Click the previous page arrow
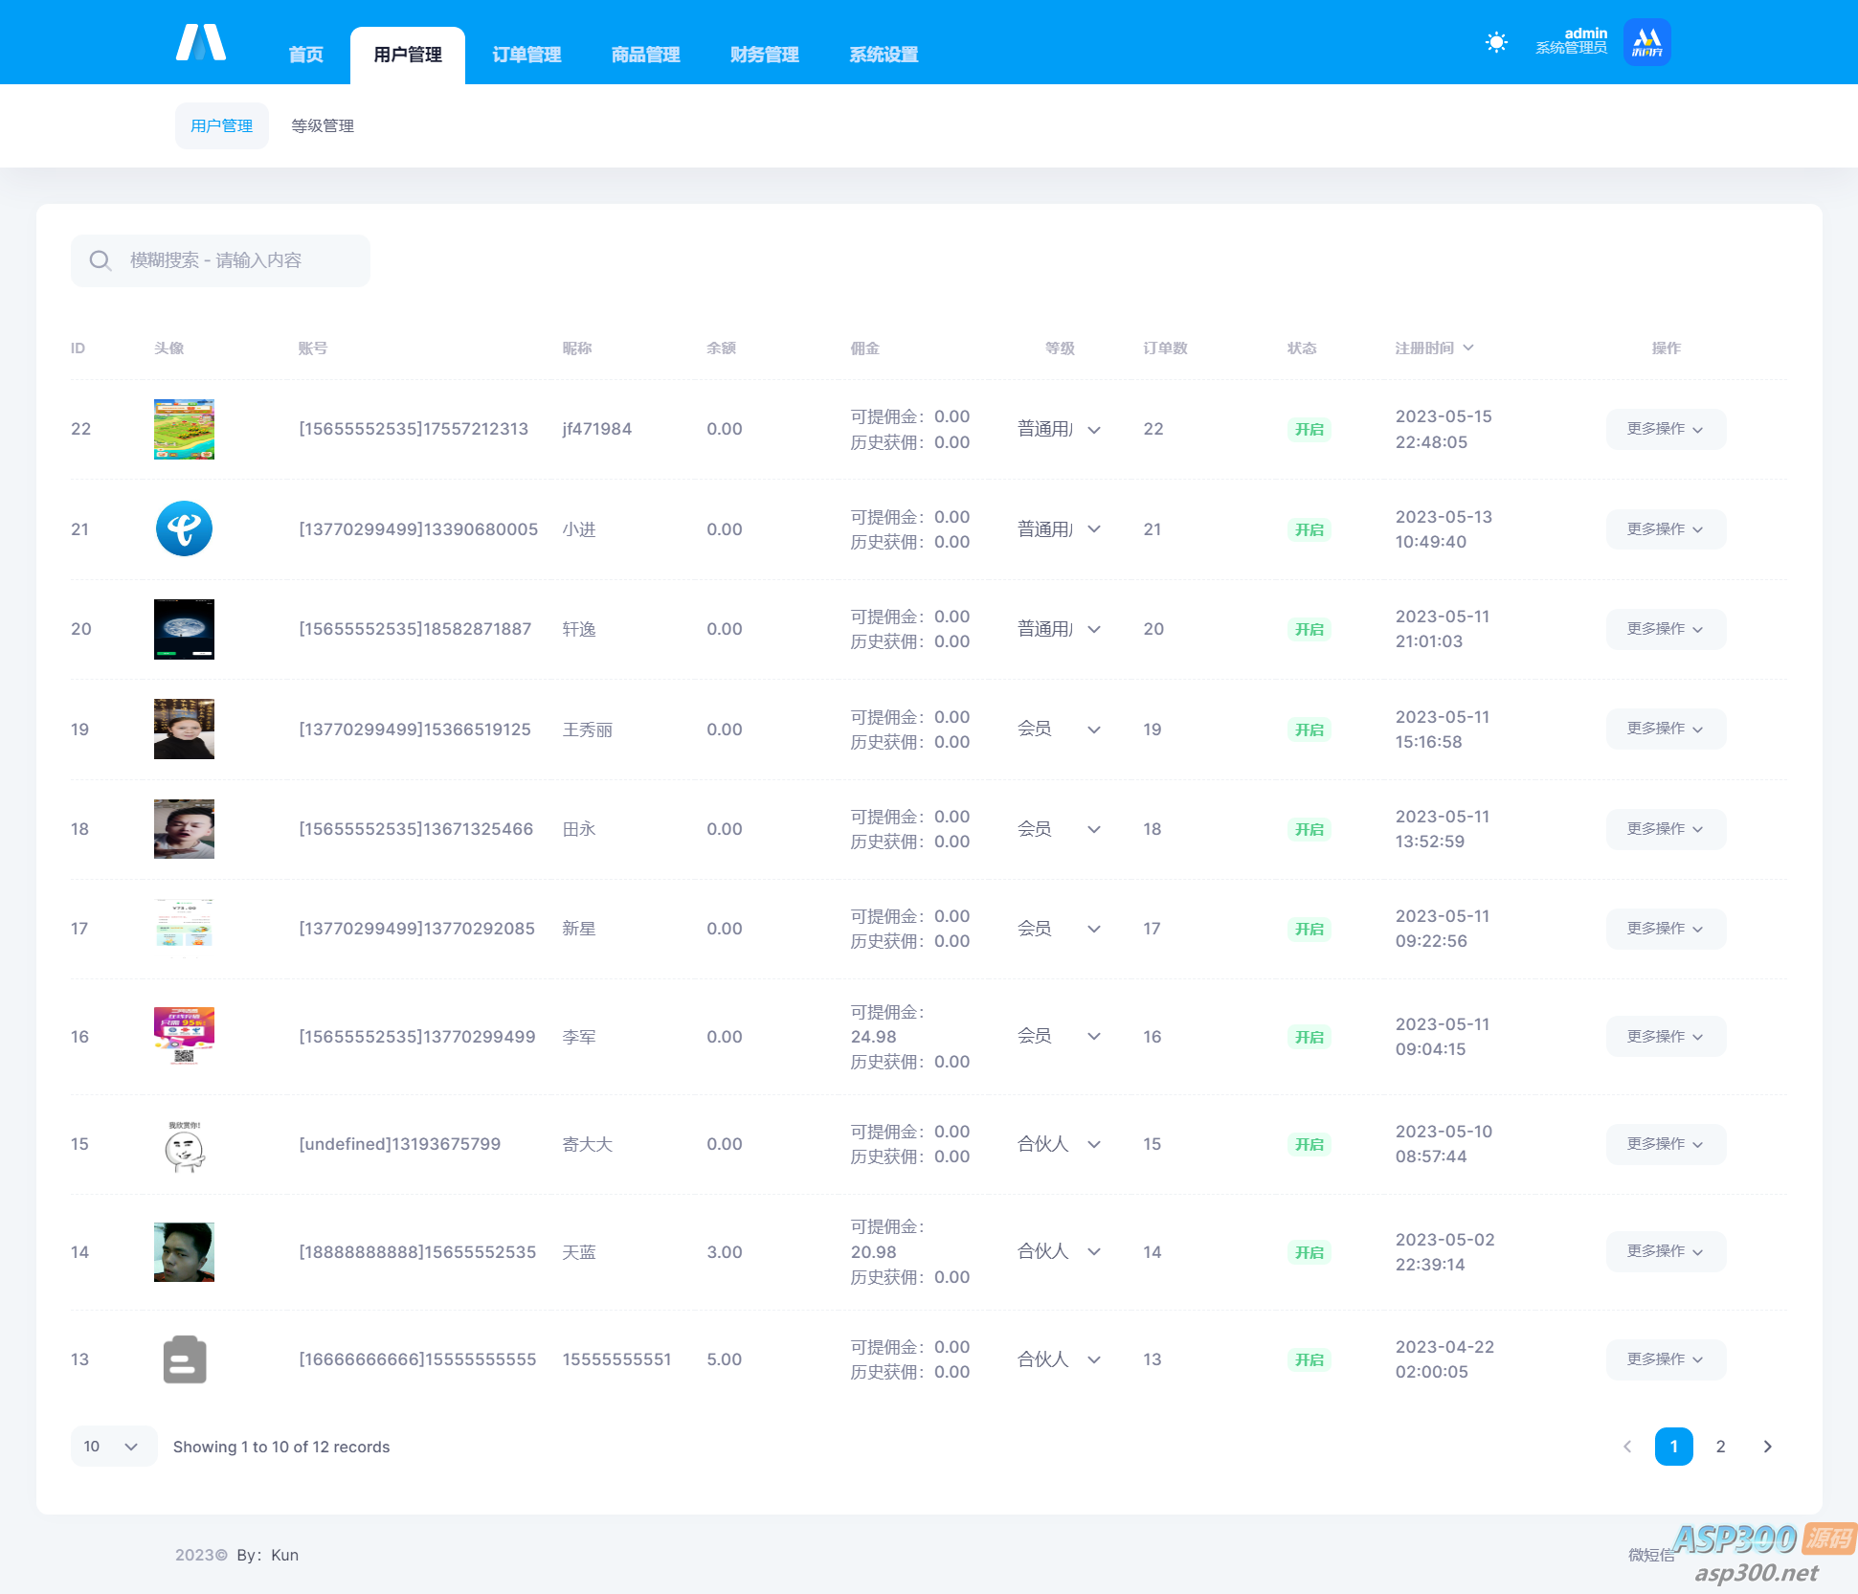This screenshot has height=1594, width=1858. coord(1627,1447)
